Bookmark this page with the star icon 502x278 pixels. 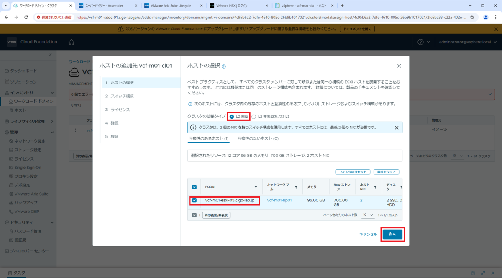click(472, 18)
